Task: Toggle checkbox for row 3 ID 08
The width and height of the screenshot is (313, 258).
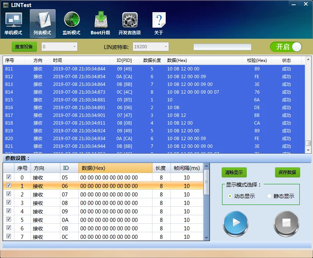Action: pyautogui.click(x=9, y=202)
